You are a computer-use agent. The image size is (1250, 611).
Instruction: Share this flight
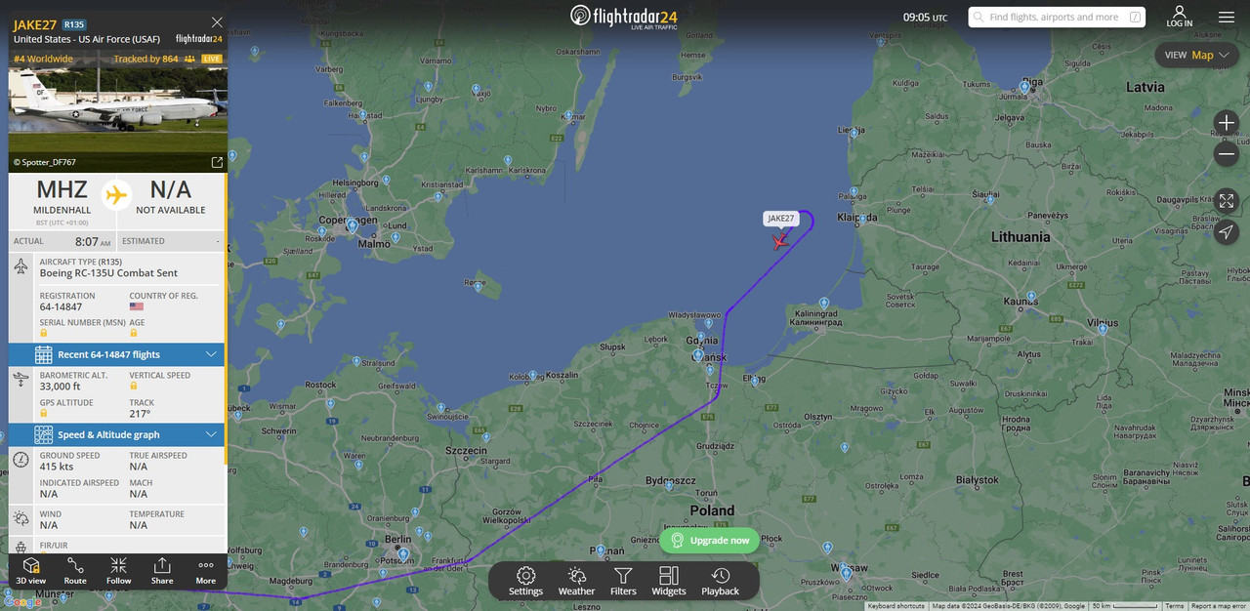click(162, 571)
